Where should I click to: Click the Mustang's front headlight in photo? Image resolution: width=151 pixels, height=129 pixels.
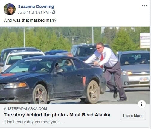(x=15, y=86)
